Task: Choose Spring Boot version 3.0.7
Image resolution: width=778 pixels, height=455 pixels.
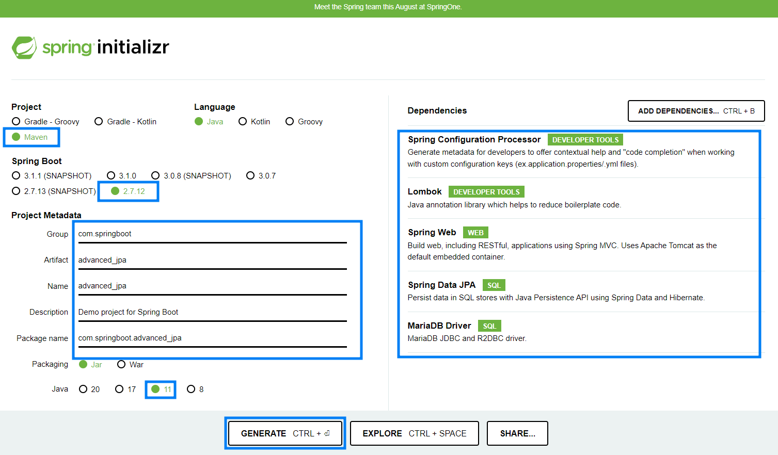Action: [x=261, y=176]
